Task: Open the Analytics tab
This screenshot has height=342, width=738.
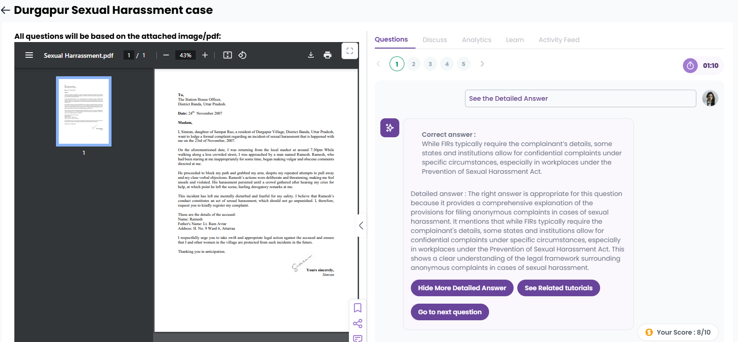Action: 476,40
